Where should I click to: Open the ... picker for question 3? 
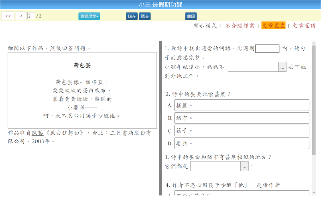pyautogui.click(x=245, y=166)
